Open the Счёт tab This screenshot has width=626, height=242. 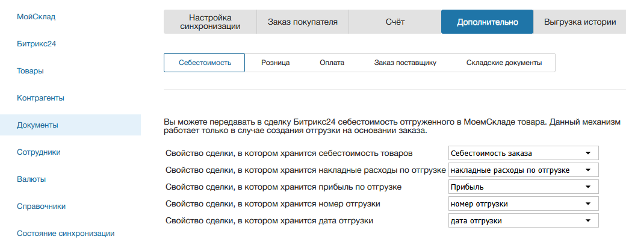point(395,22)
